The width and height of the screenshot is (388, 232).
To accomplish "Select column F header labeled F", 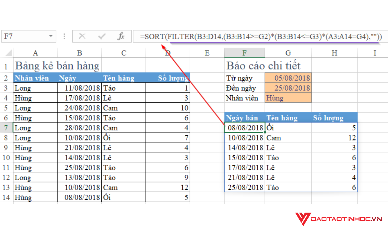I will pyautogui.click(x=244, y=52).
